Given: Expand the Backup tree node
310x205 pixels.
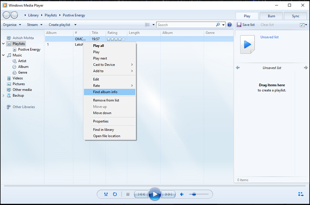Looking at the screenshot, I should click(4, 95).
